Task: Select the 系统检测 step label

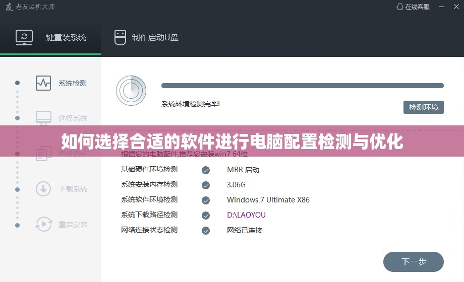Action: pos(72,84)
